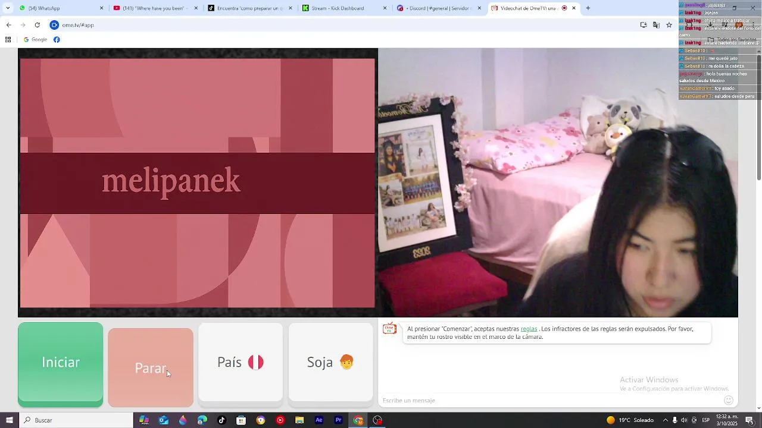Click the Buscar taskbar search box
Screen dimensions: 762x428
[76, 420]
